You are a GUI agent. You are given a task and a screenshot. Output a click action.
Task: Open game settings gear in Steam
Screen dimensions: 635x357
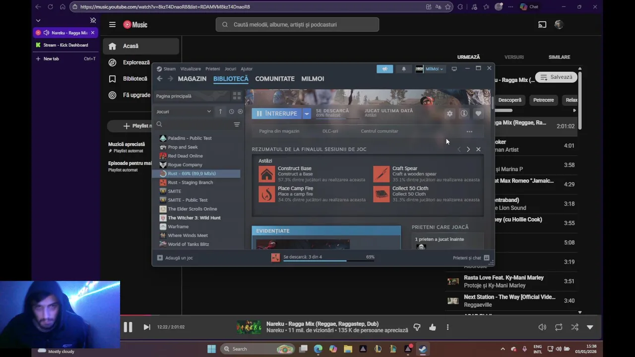[x=449, y=114]
